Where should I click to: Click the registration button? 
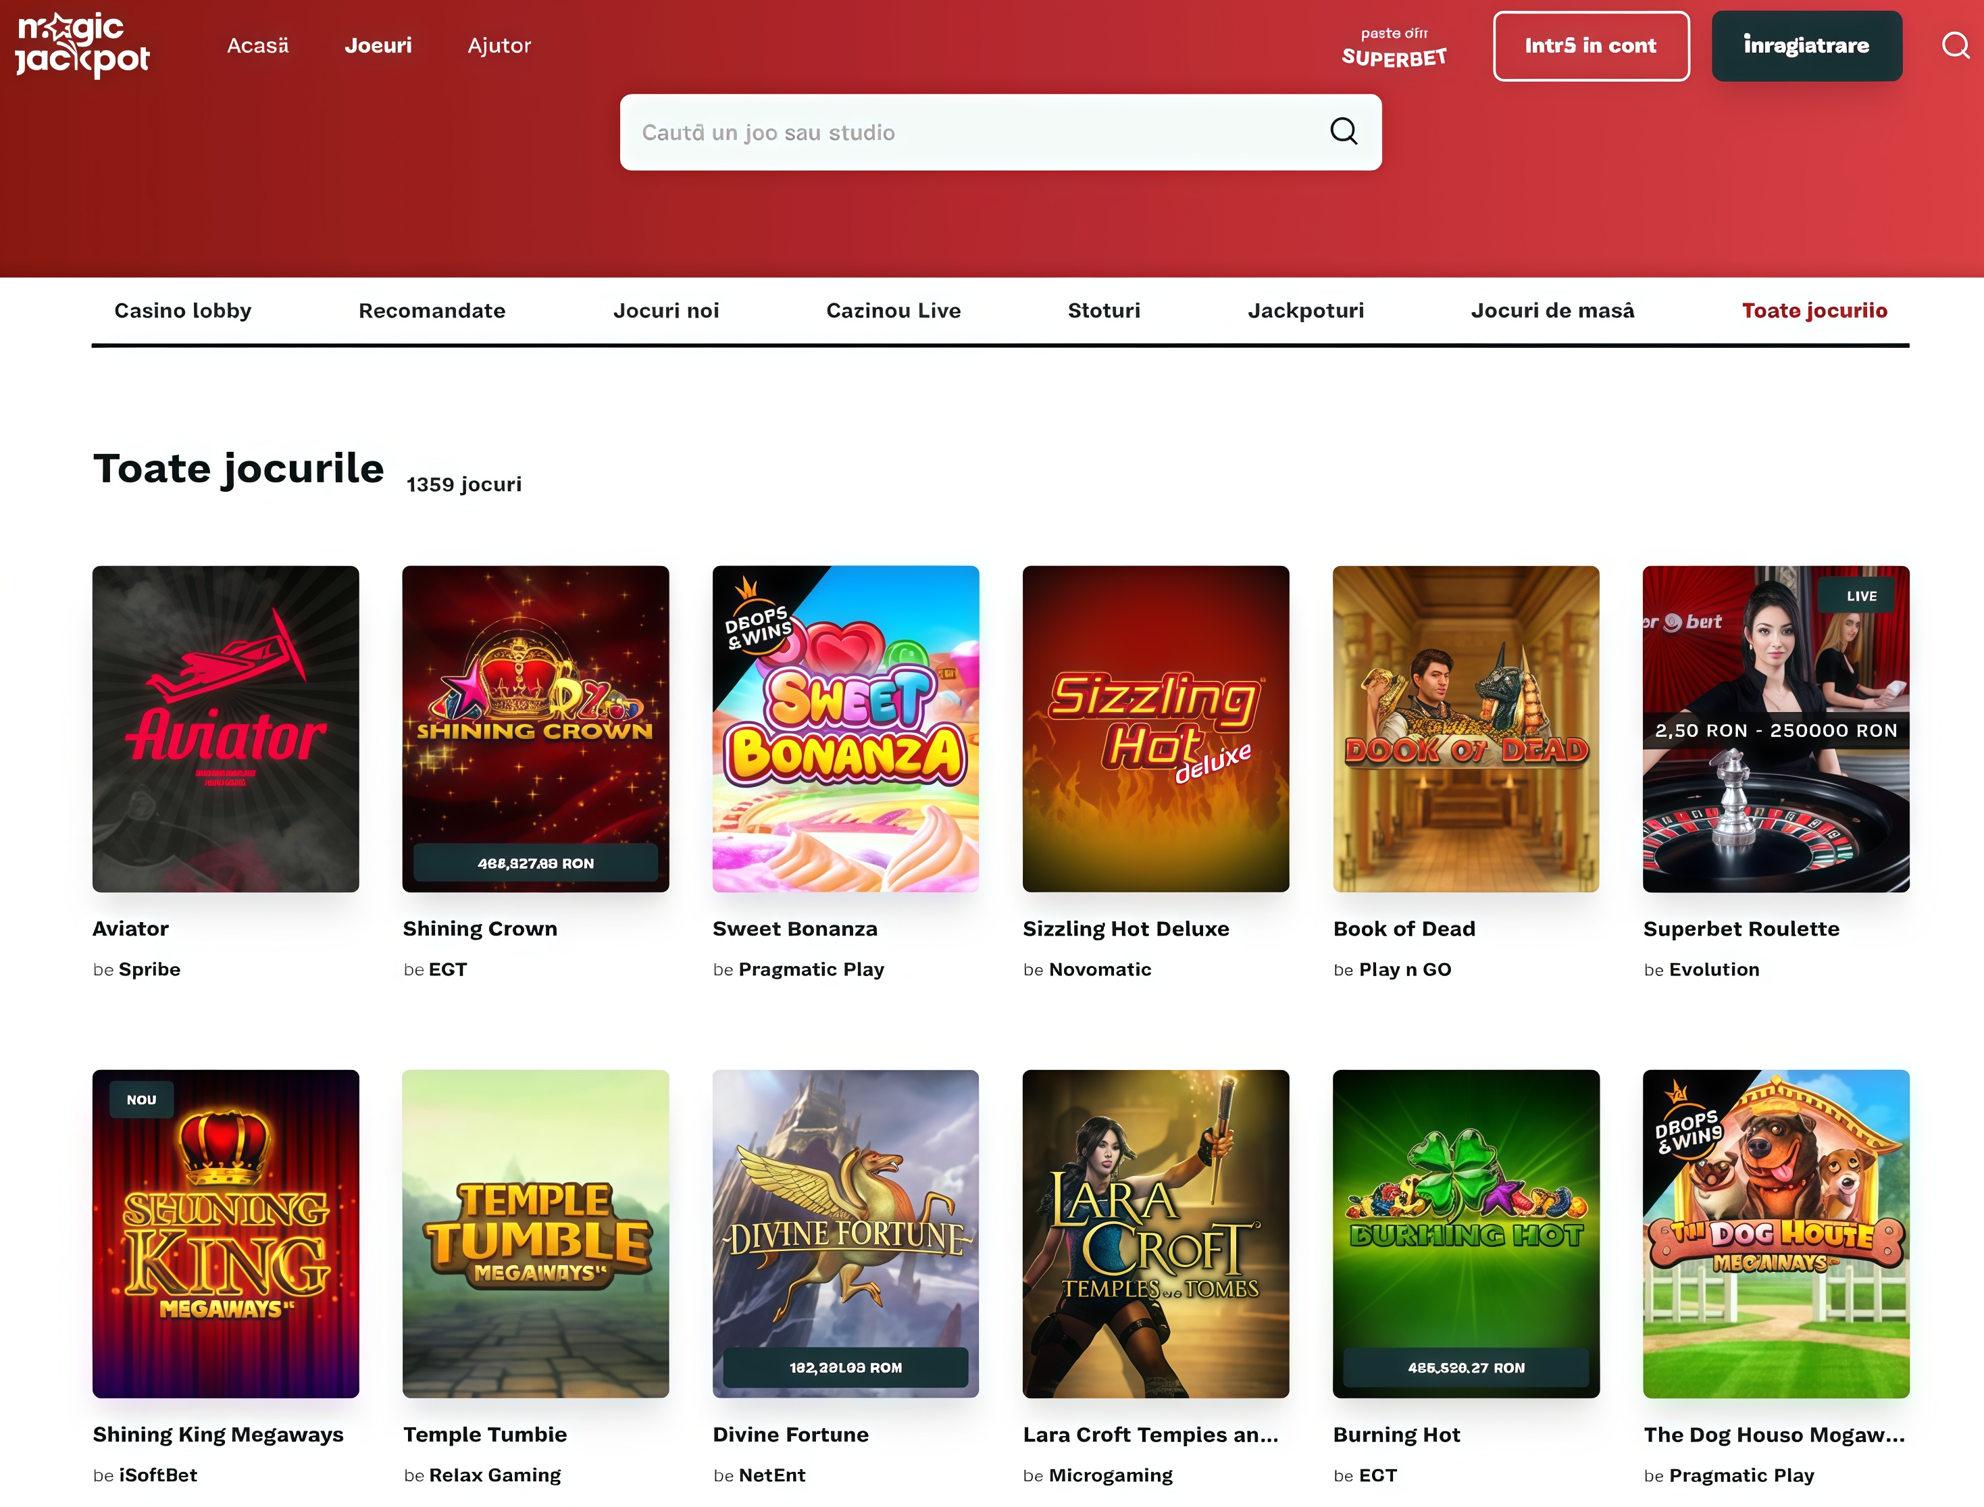point(1806,46)
